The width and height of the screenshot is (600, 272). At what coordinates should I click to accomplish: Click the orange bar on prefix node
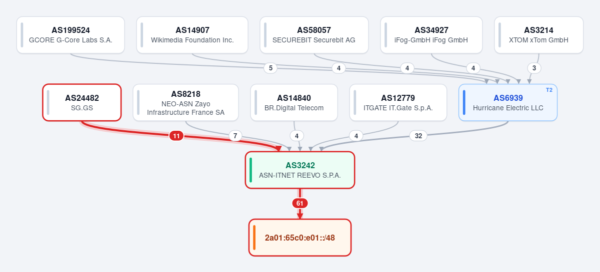[254, 238]
